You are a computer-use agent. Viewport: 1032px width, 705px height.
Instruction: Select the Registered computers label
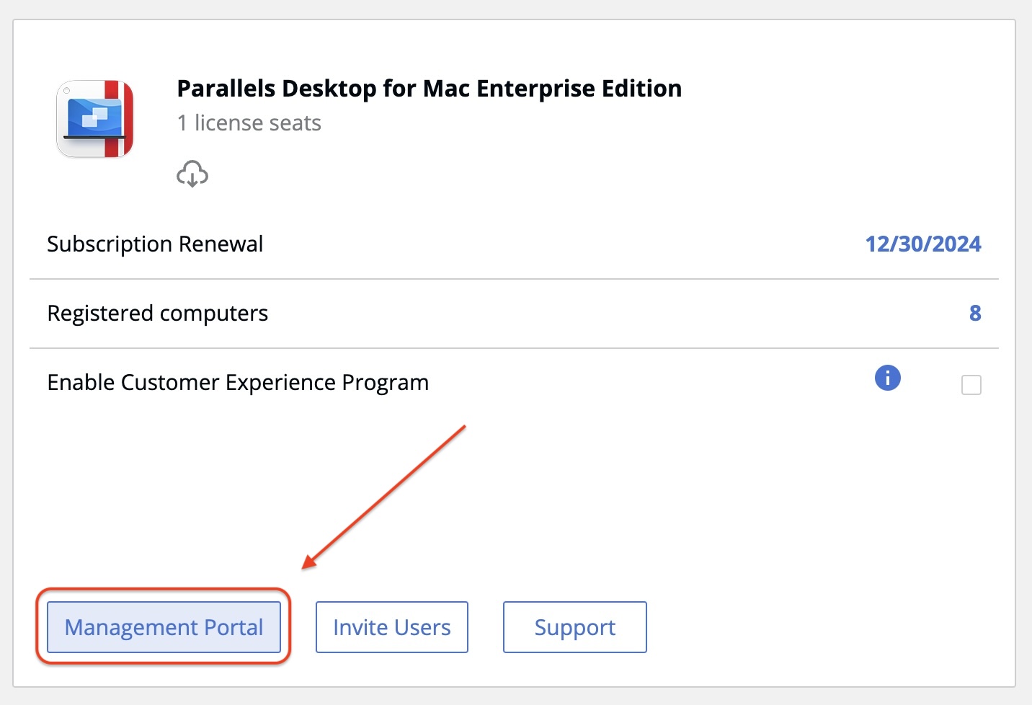click(157, 313)
